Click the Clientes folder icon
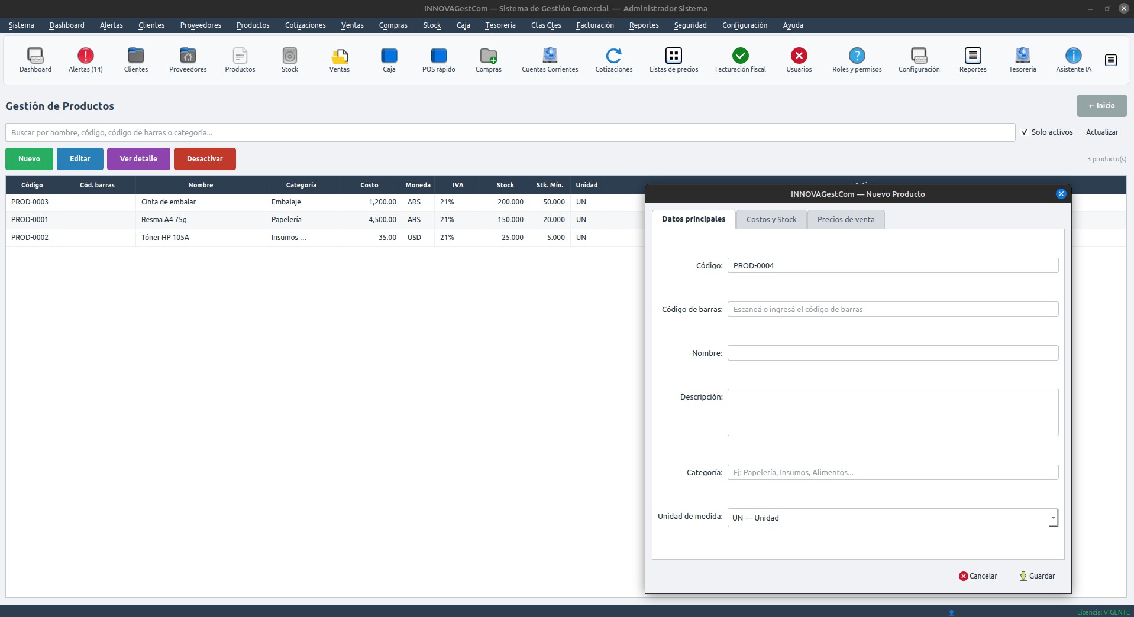This screenshot has height=617, width=1134. point(135,56)
